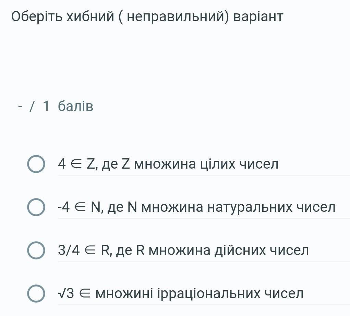Click the "-4" number in the second option
The width and height of the screenshot is (350, 316).
(x=64, y=207)
